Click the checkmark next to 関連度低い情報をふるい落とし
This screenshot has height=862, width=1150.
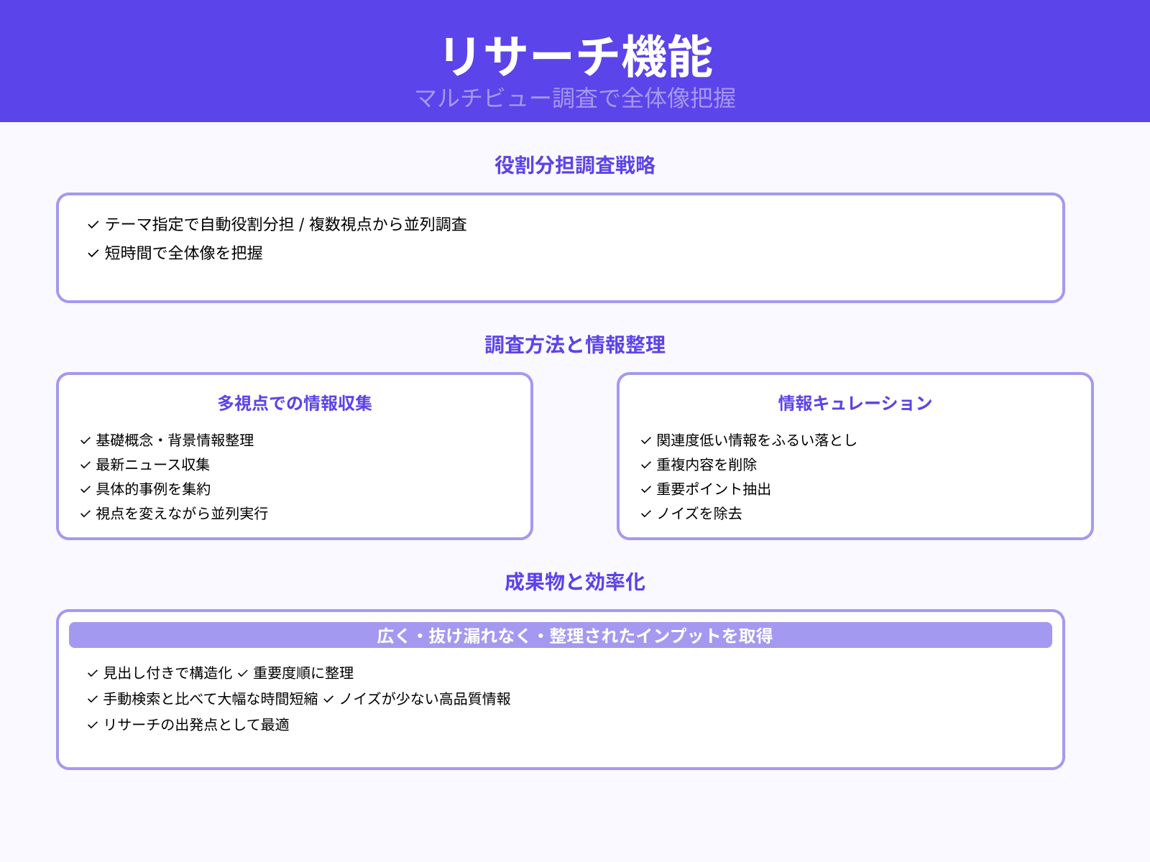tap(644, 441)
